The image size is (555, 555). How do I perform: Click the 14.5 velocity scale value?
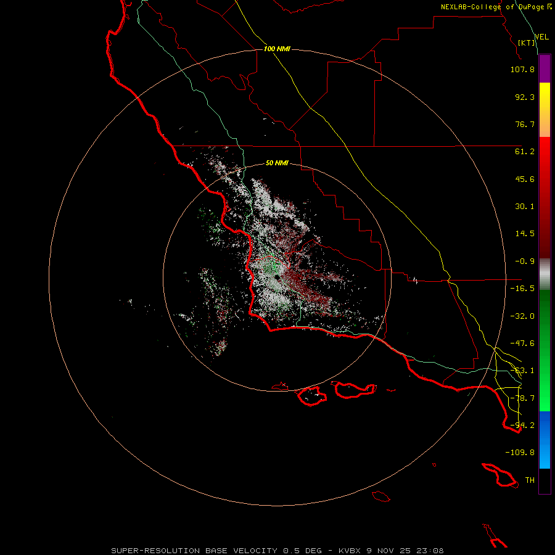[x=525, y=234]
